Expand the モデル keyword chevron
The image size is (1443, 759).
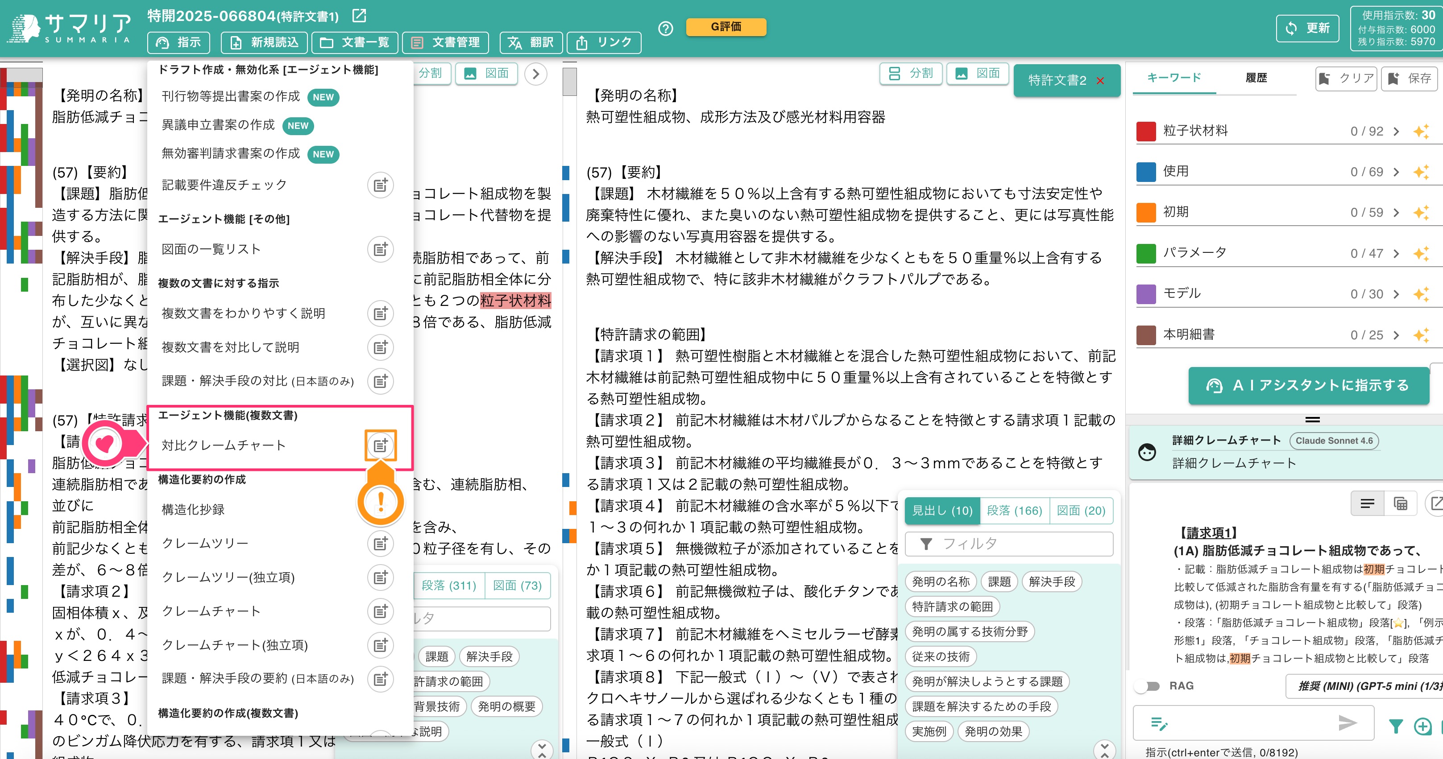1396,294
